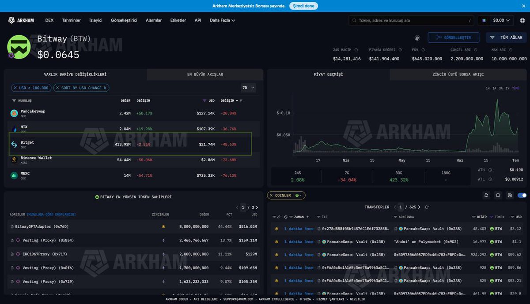
Task: Open the 7D period dropdown
Action: point(248,88)
